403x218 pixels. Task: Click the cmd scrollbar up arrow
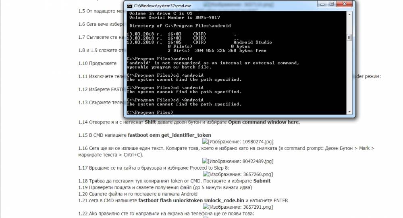(x=349, y=15)
